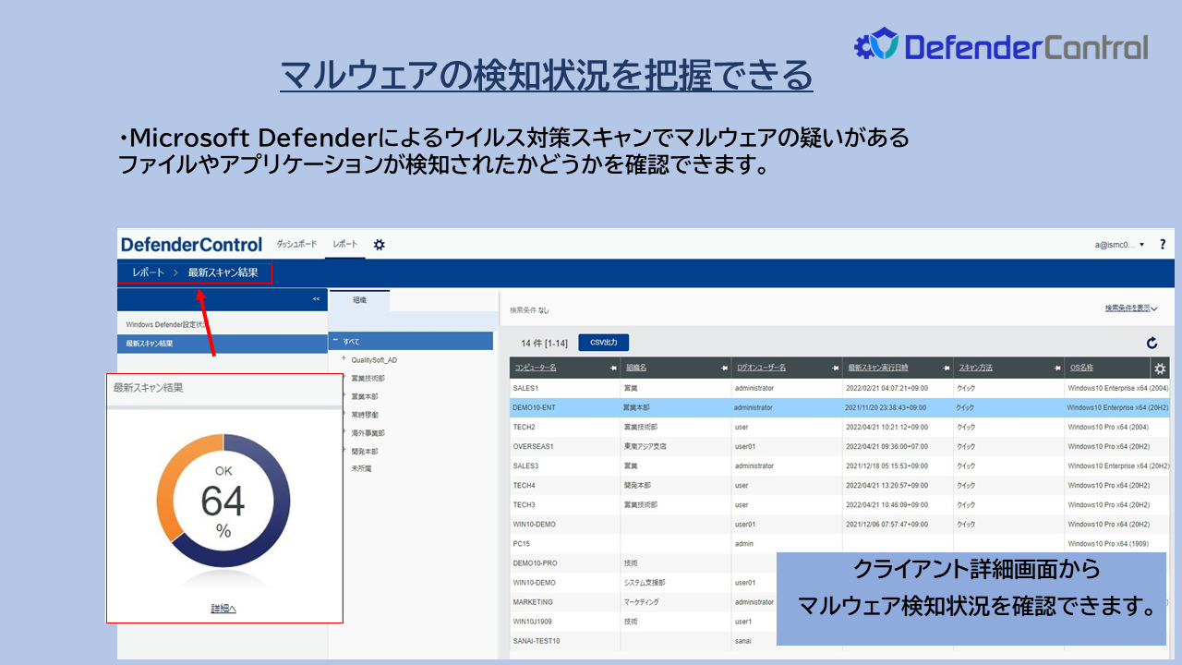Click the DefenderControl logo in the app header
Screen dimensions: 1182x665
coord(192,245)
